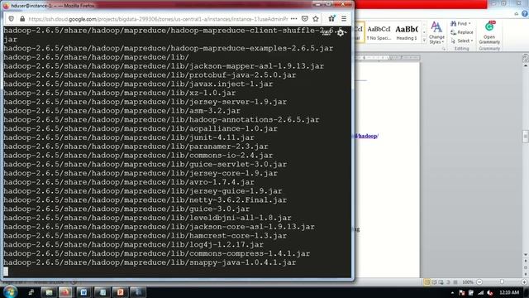Viewport: 529px width, 298px height.
Task: Open the page actions three-dot menu
Action: coord(294,19)
